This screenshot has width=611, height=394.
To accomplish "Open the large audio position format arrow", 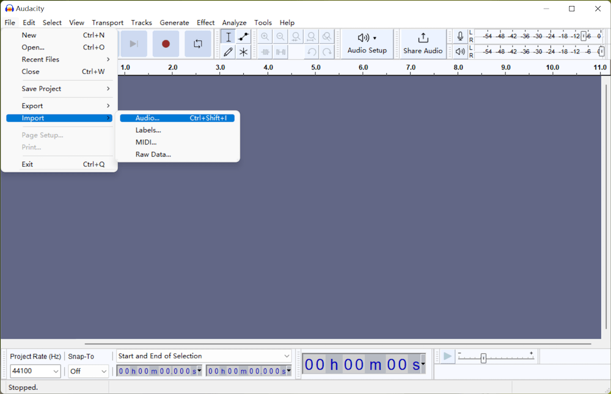I will click(423, 365).
